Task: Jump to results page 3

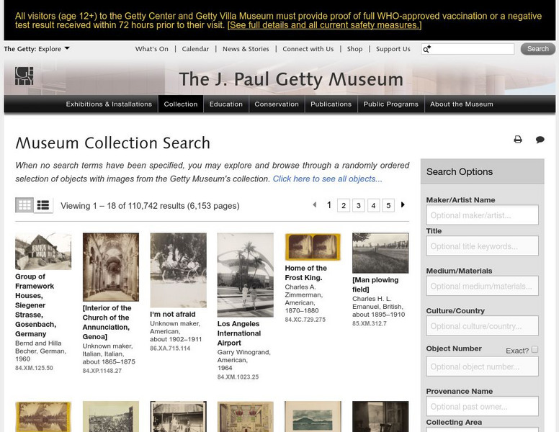Action: pyautogui.click(x=358, y=205)
